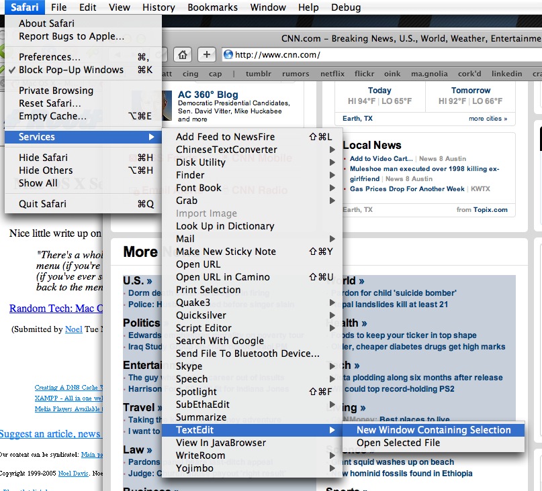Choose Hide Safari
The width and height of the screenshot is (542, 491).
(83, 158)
